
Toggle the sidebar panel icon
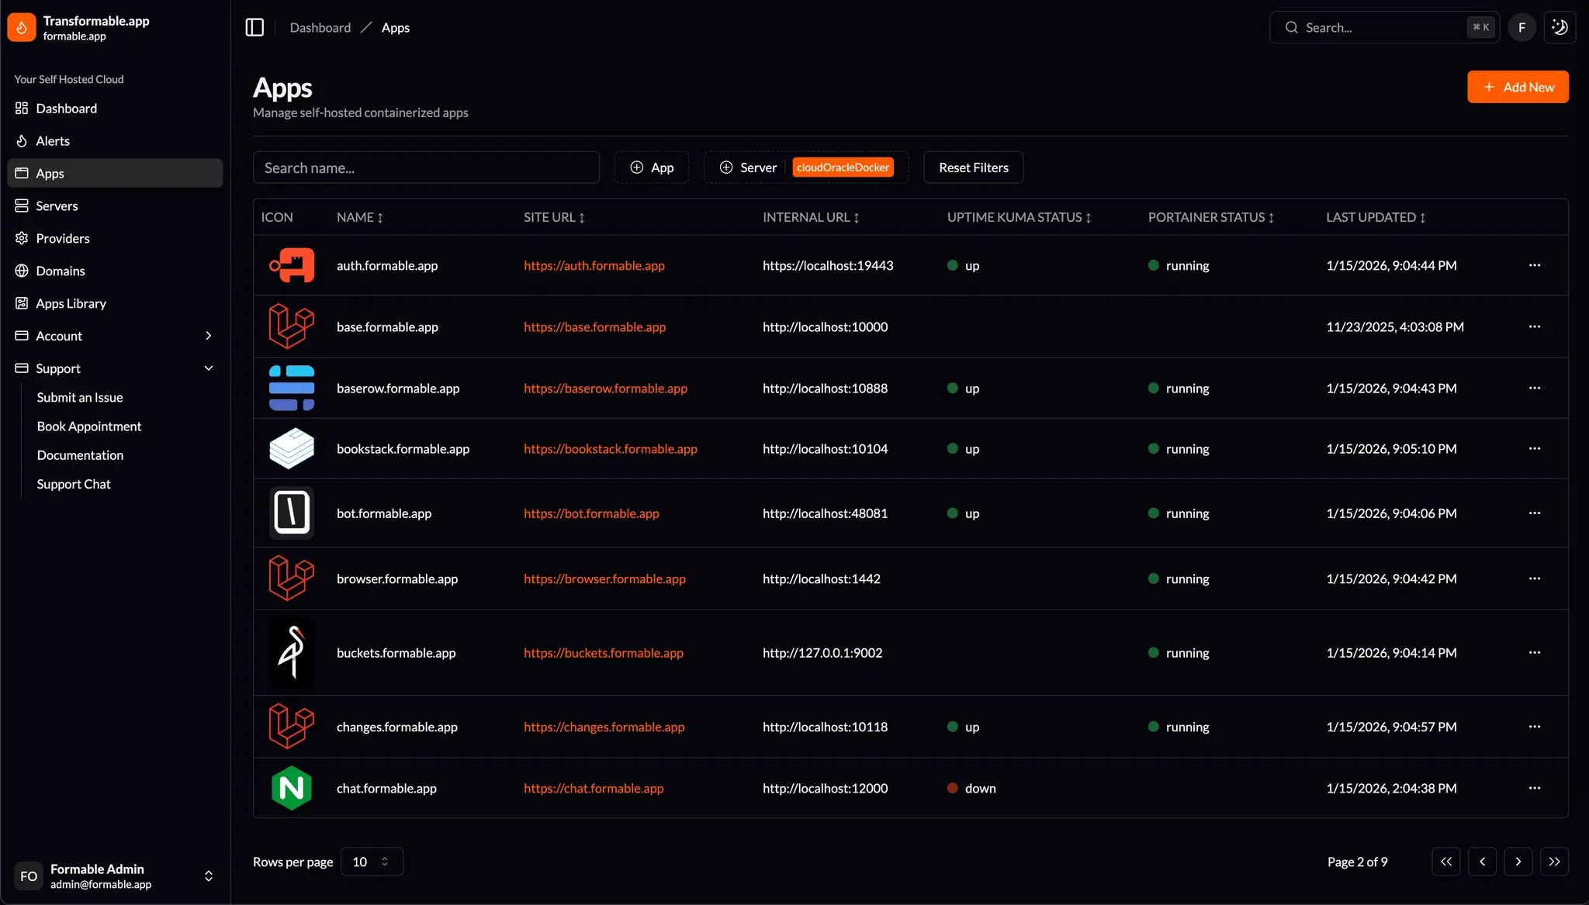click(x=254, y=27)
